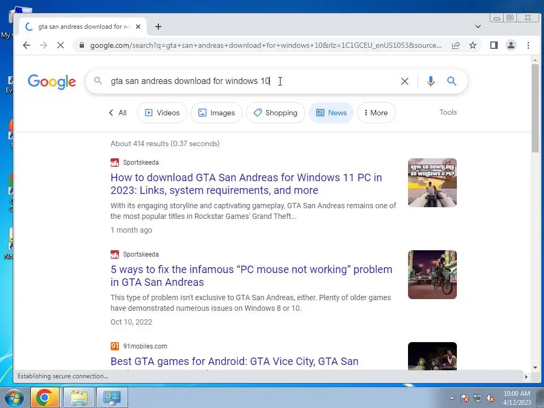
Task: Switch to Images results tab
Action: point(217,113)
